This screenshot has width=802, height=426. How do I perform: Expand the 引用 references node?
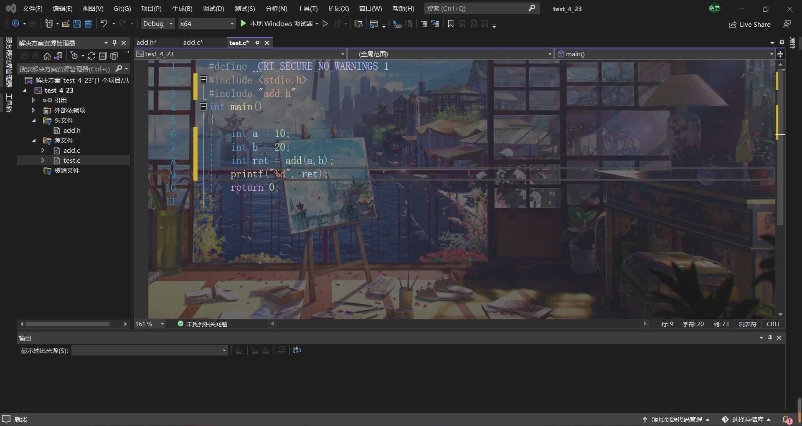(33, 100)
